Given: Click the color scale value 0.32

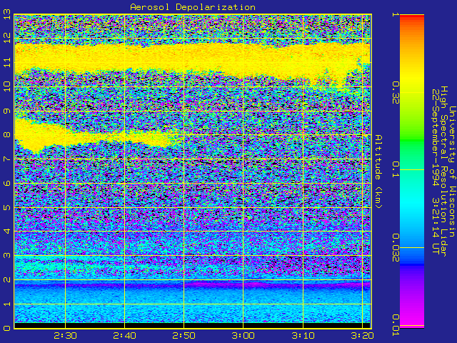Looking at the screenshot, I should [396, 93].
